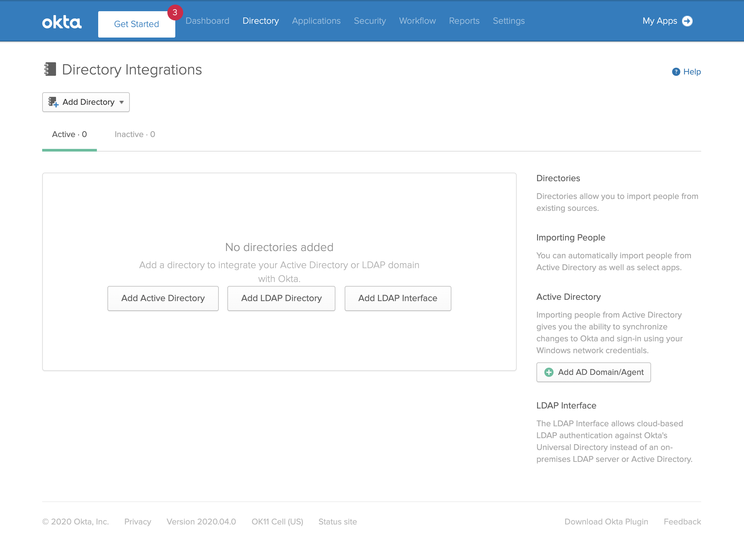Open the Settings menu

coord(509,21)
